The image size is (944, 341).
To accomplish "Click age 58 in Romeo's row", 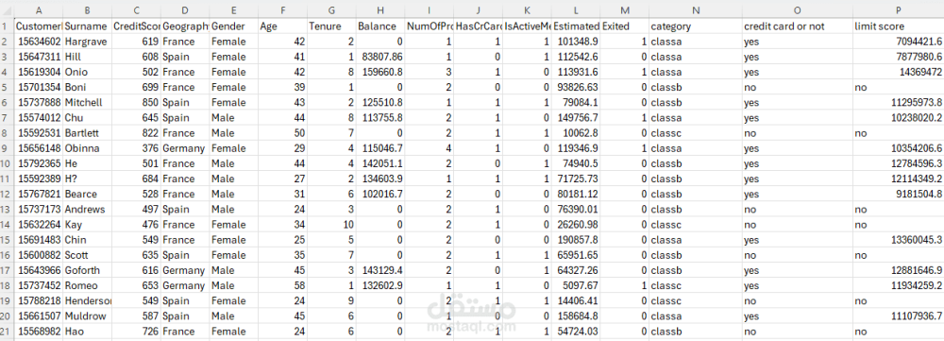I will click(282, 285).
